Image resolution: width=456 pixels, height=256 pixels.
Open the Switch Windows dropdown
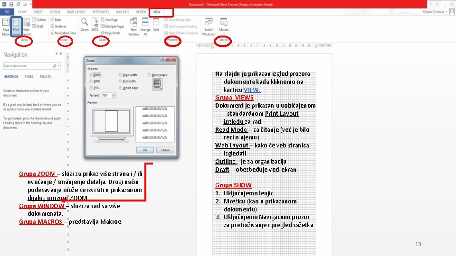point(209,27)
